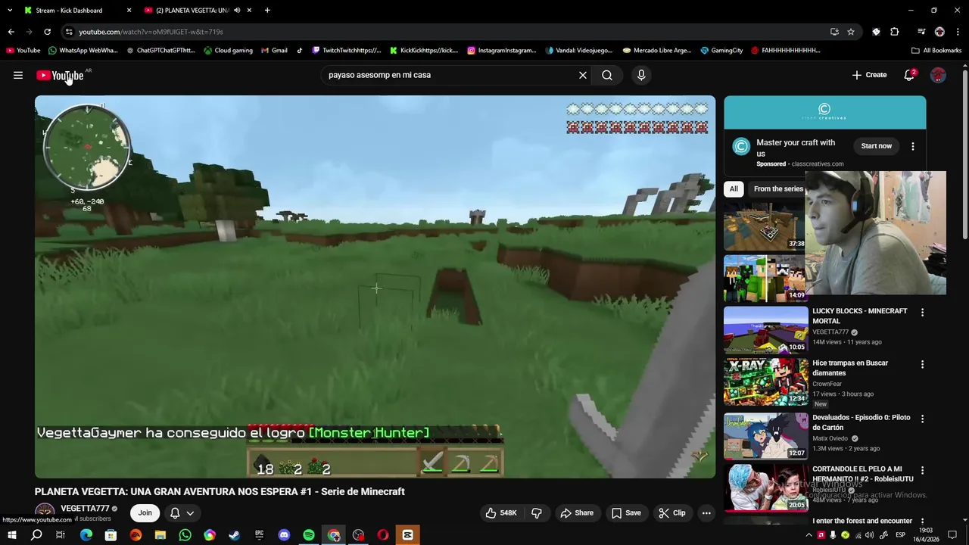The width and height of the screenshot is (969, 545).
Task: Click the X-RAY 12:34 thumbnail
Action: [766, 382]
